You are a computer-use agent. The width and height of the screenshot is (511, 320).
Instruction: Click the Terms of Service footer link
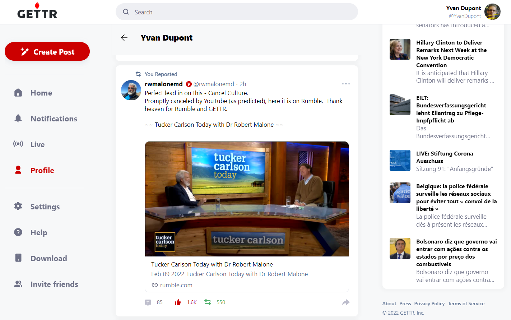tap(466, 303)
